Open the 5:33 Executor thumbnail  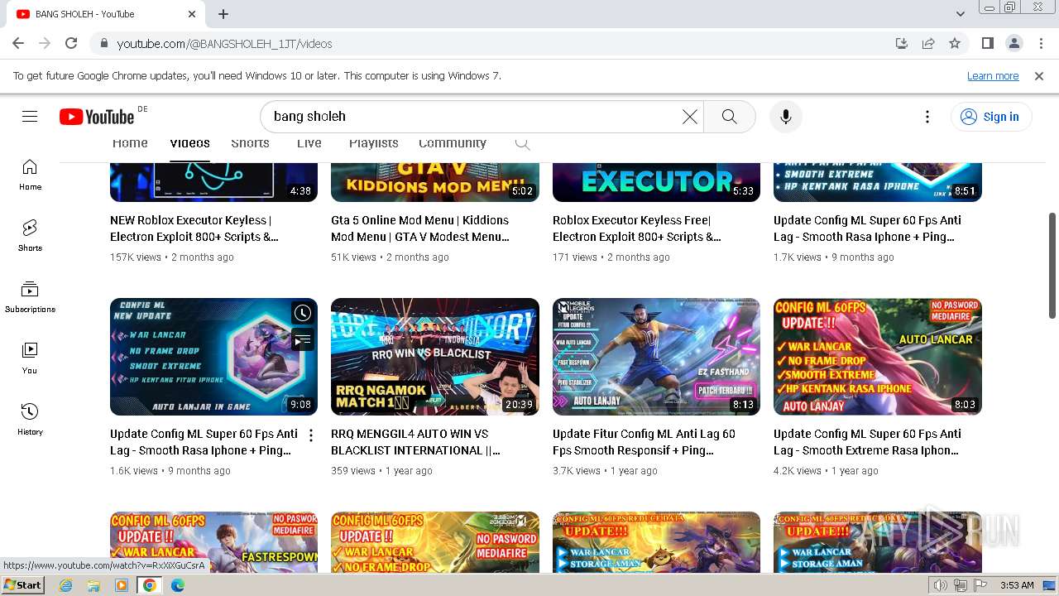(x=656, y=182)
